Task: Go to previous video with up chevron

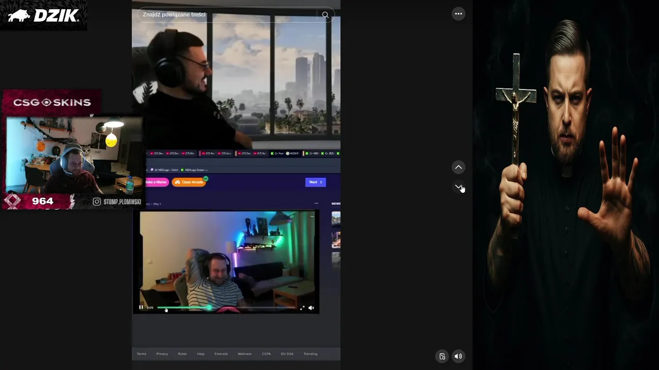Action: pyautogui.click(x=458, y=167)
